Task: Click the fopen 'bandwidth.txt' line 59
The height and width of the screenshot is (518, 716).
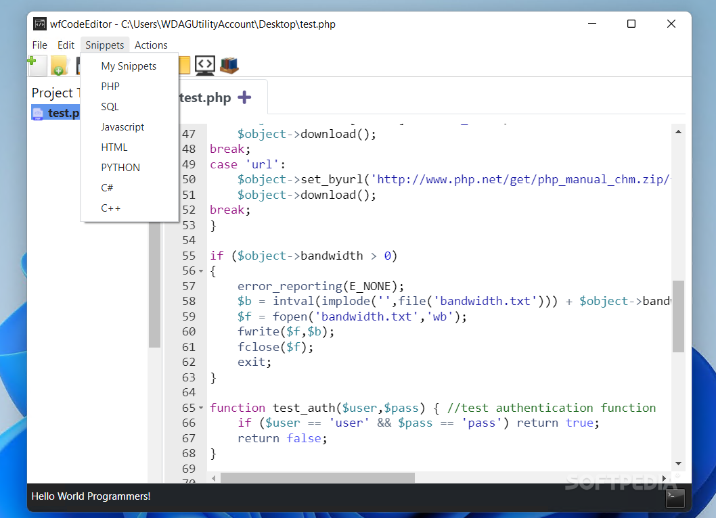Action: pyautogui.click(x=352, y=316)
